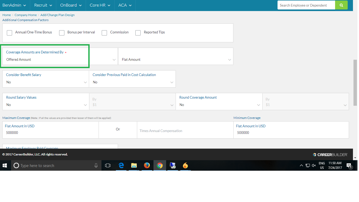Viewport: 359px width, 202px height.
Task: Open the Windows Start menu
Action: 5,165
